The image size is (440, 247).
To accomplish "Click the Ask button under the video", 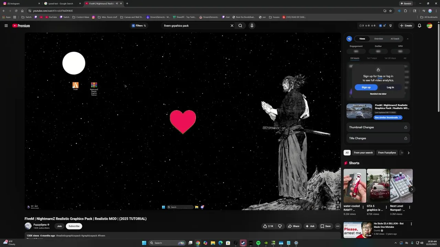I will click(310, 226).
